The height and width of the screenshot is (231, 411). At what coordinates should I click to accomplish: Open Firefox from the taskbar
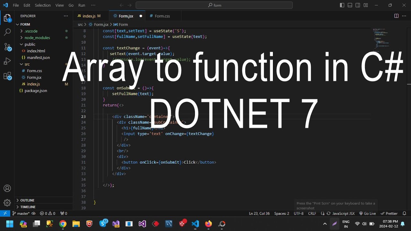[208, 224]
